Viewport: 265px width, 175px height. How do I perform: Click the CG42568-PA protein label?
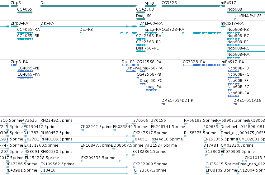tap(149, 62)
